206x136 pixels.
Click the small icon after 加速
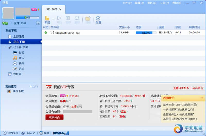pyautogui.click(x=80, y=106)
